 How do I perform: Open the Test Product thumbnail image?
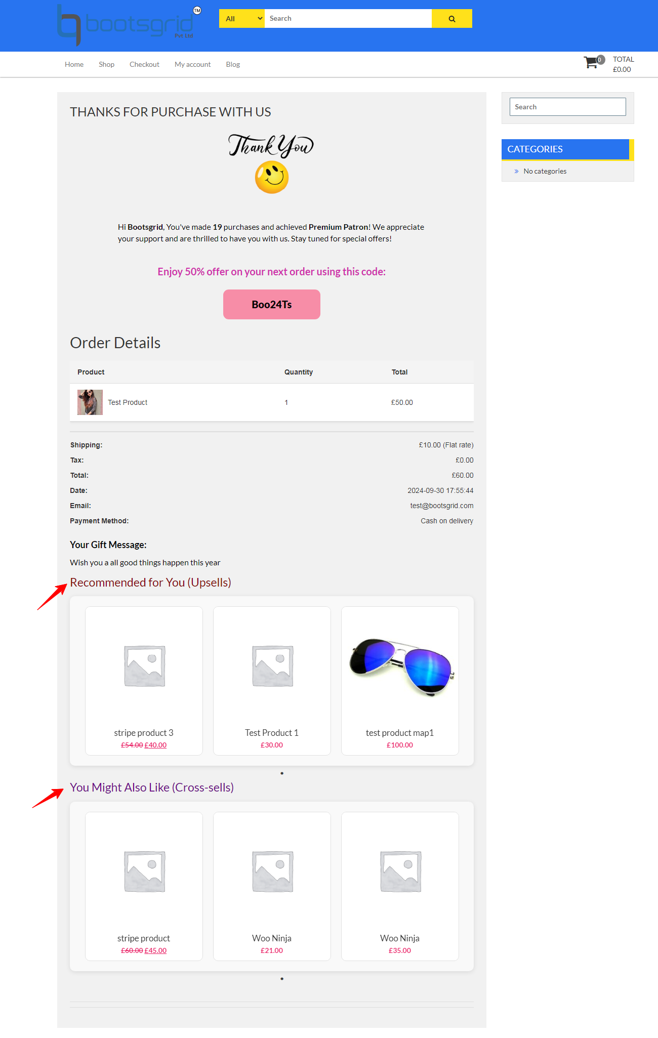(90, 402)
